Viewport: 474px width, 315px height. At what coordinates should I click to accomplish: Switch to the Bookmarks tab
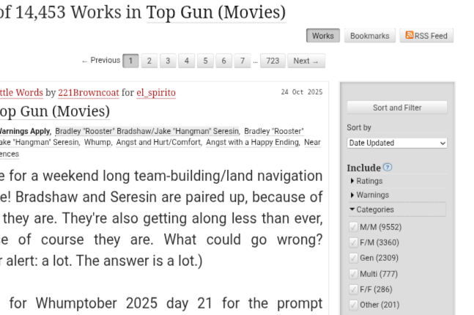[x=370, y=36]
